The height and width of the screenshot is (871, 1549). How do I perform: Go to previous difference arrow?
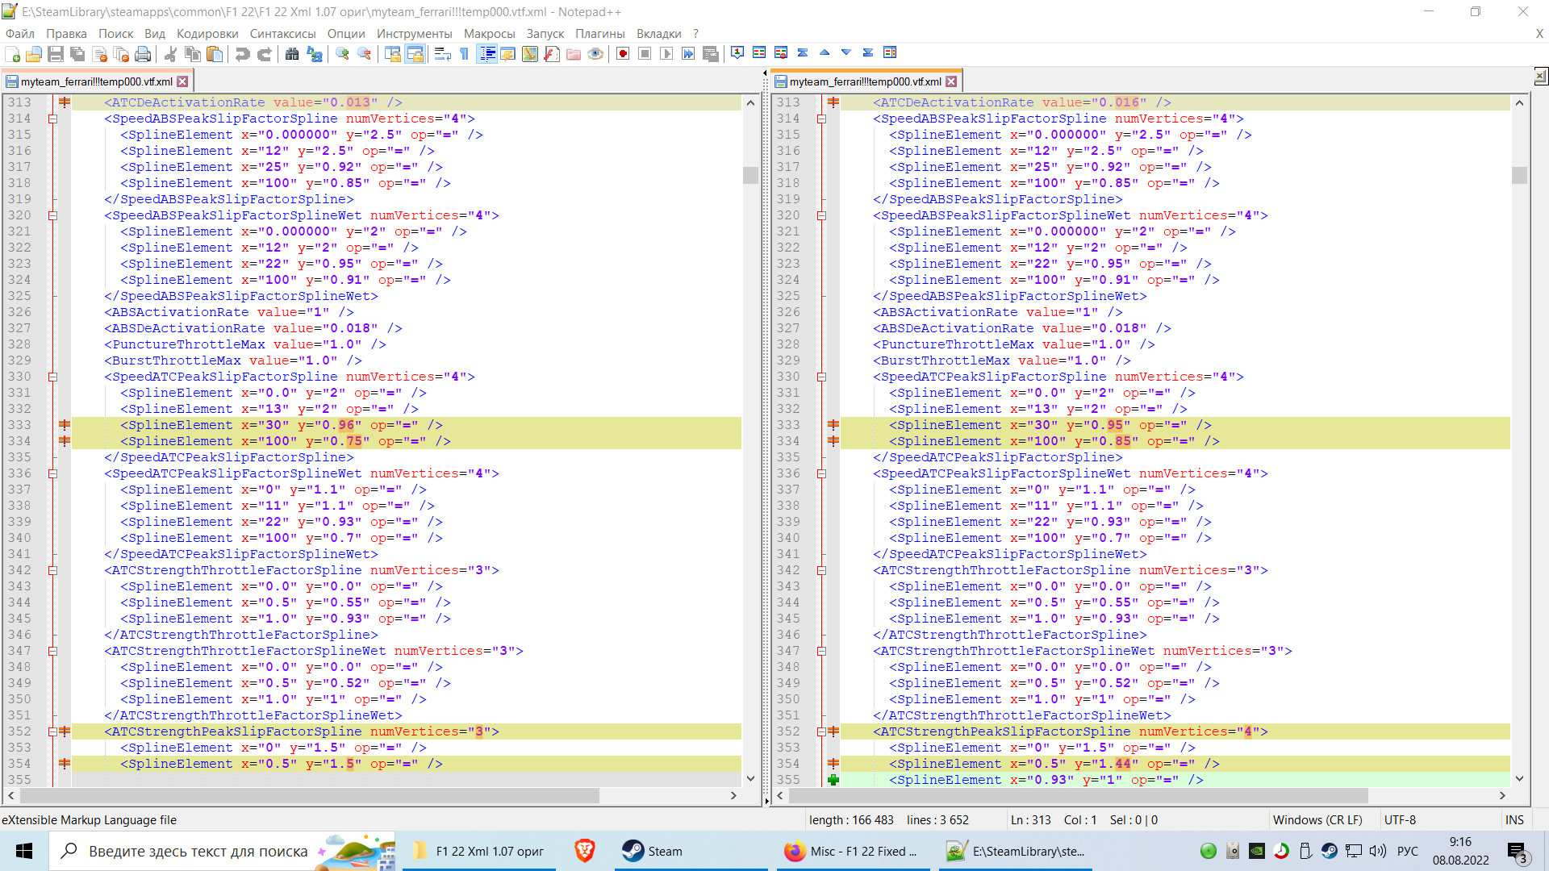point(825,52)
